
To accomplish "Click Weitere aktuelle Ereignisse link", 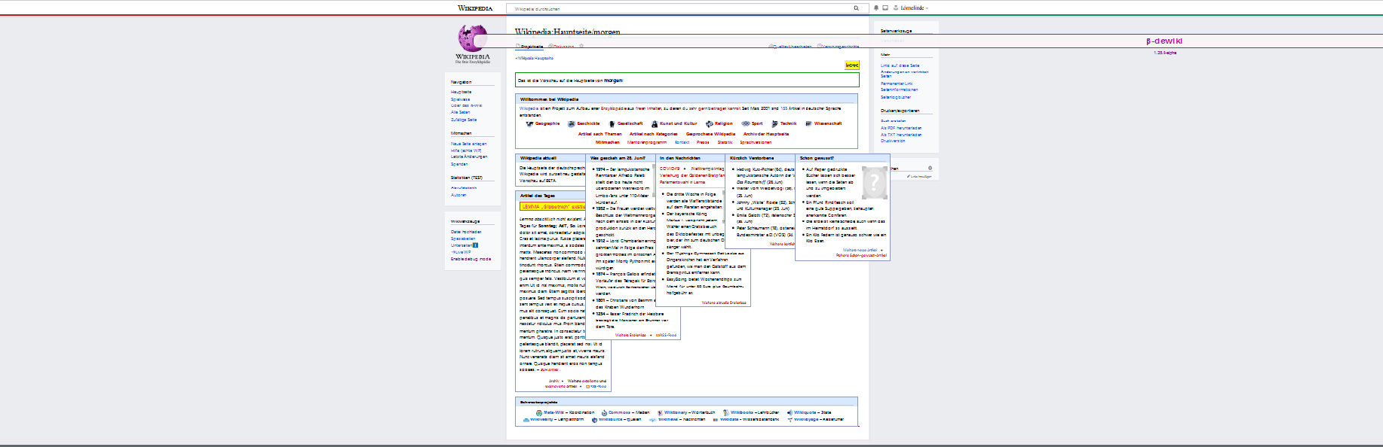I will click(x=724, y=303).
